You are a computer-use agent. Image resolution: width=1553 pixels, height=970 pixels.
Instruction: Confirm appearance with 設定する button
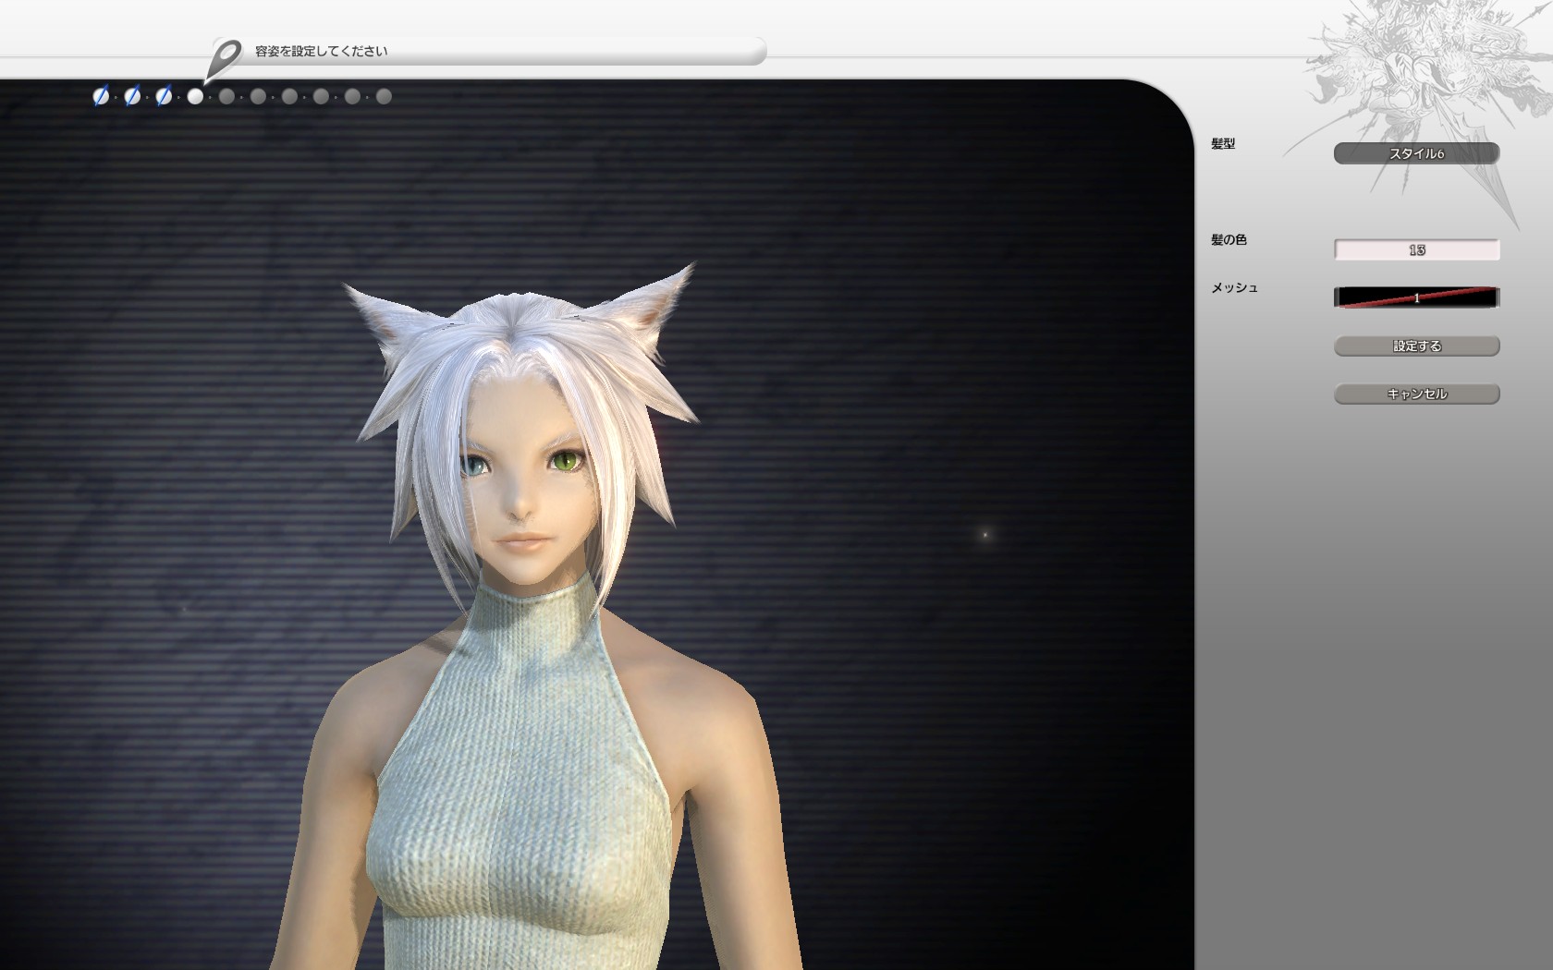[1416, 346]
